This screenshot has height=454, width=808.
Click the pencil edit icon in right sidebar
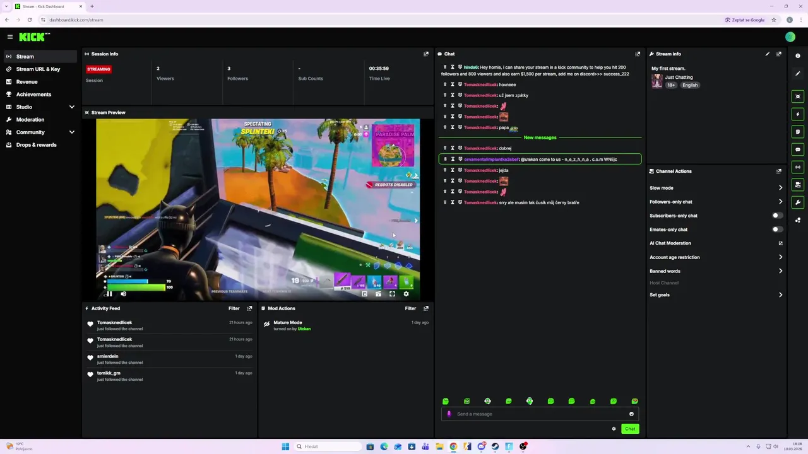798,74
